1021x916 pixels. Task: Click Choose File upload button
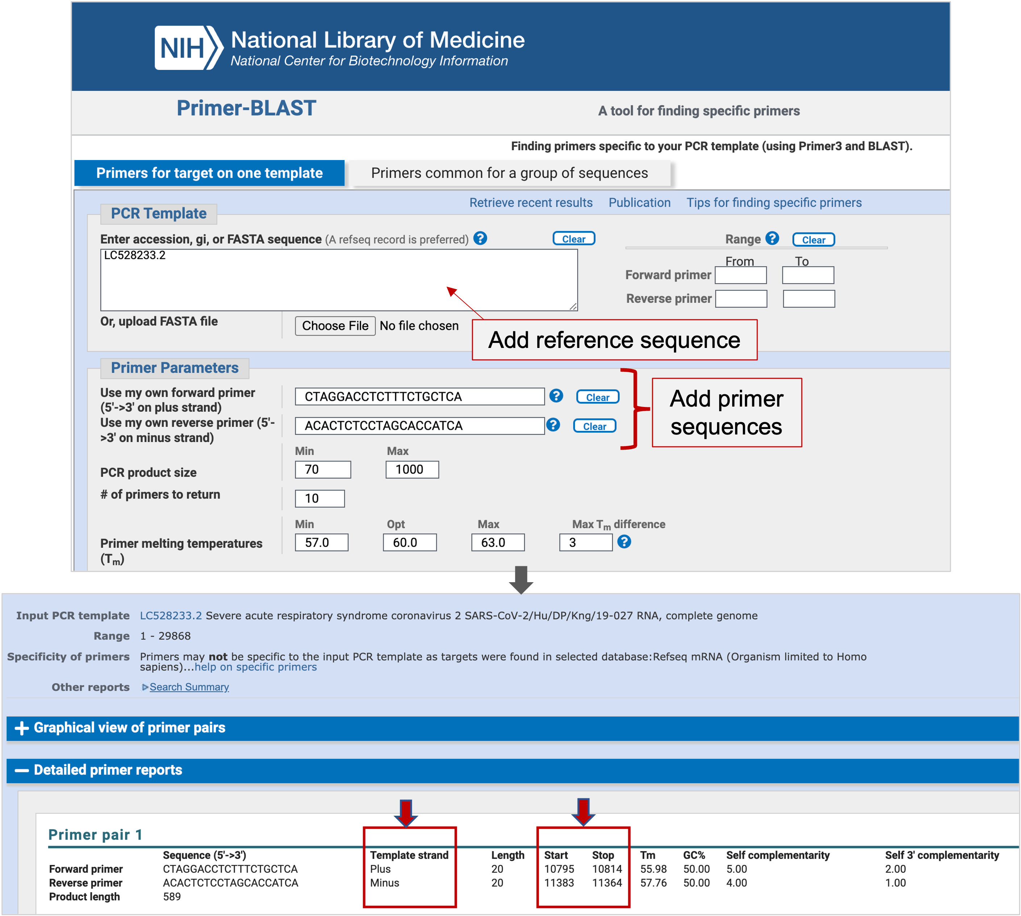335,325
